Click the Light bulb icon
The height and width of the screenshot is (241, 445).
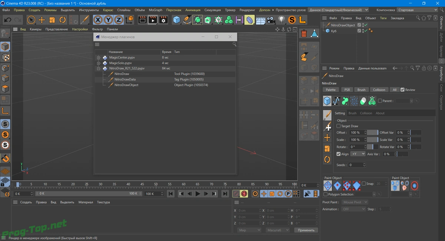(x=281, y=20)
